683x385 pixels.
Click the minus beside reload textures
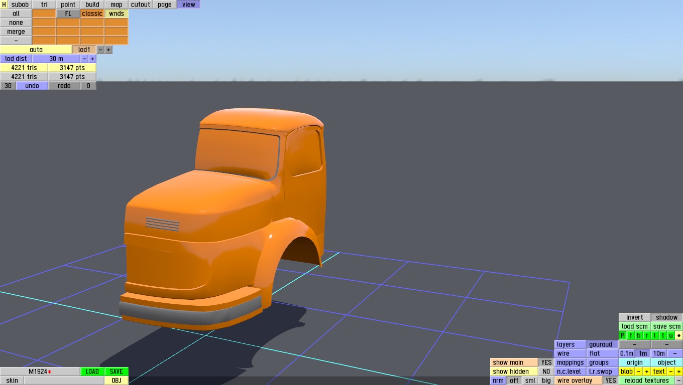(679, 380)
